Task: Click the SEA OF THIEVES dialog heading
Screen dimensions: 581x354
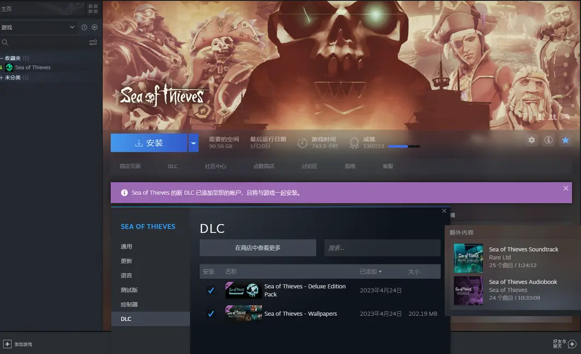Action: [x=148, y=226]
